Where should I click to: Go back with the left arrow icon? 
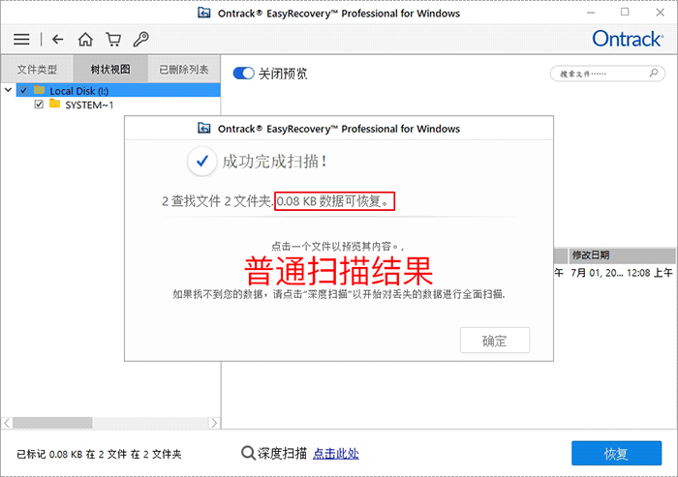[57, 40]
